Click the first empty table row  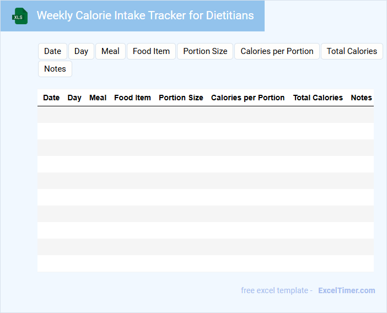(205, 115)
